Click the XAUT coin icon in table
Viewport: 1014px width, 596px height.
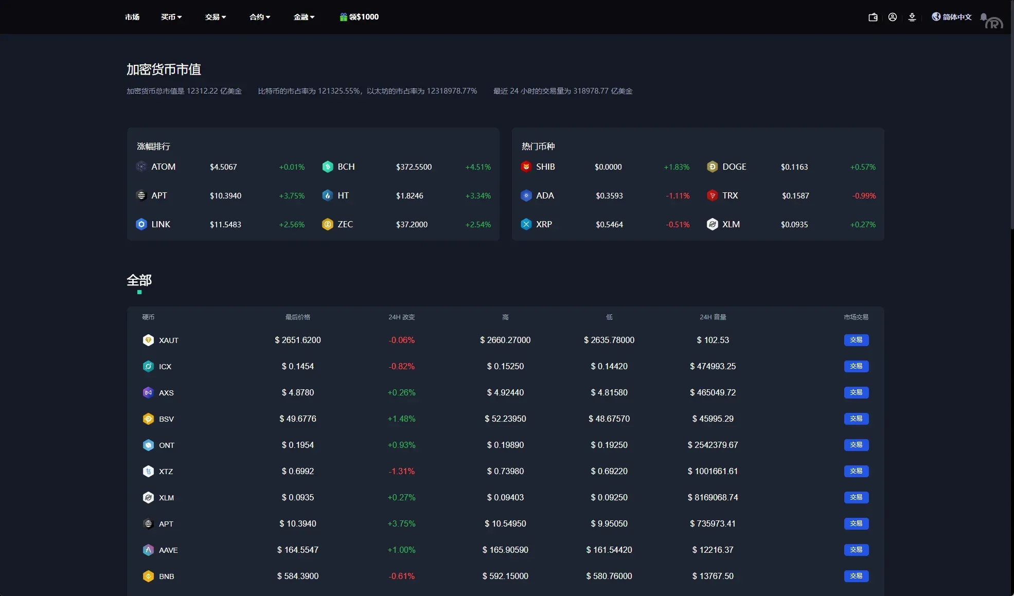(x=148, y=340)
